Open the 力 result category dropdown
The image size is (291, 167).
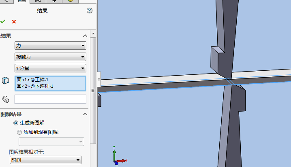(x=50, y=46)
